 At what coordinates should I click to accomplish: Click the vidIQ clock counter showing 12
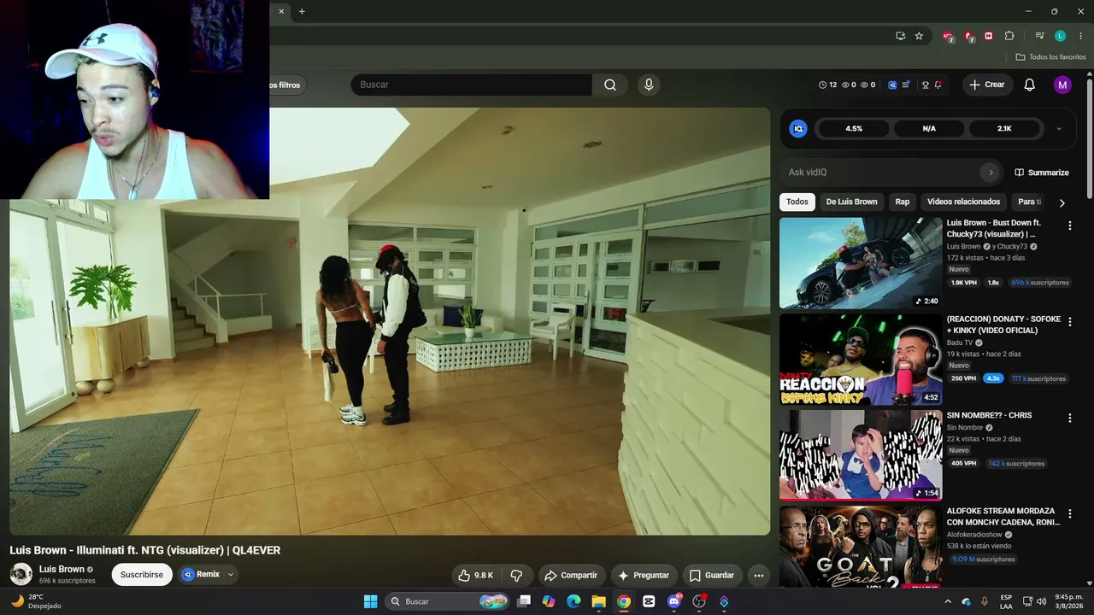click(x=827, y=85)
